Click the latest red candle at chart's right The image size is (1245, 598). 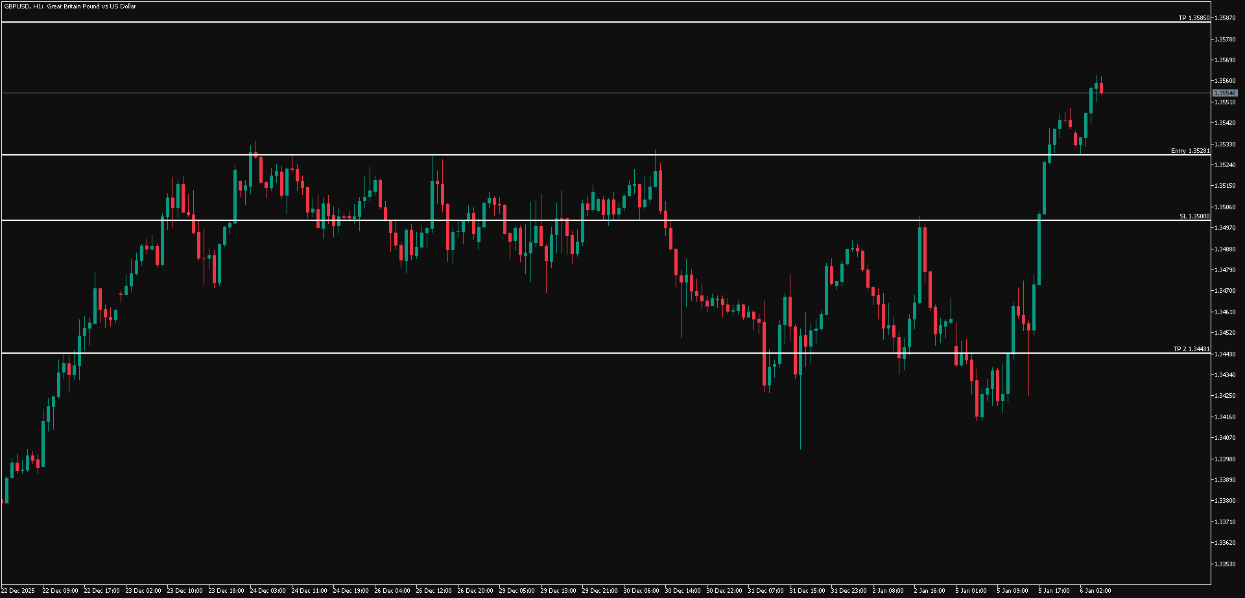tap(1101, 87)
